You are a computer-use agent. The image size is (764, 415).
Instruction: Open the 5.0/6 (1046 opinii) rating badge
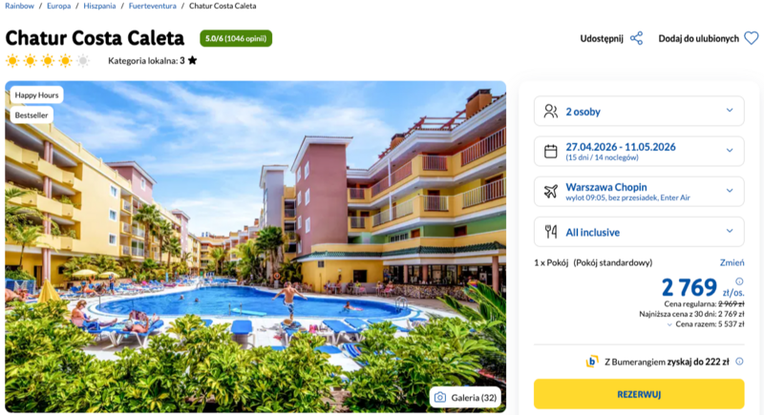236,38
